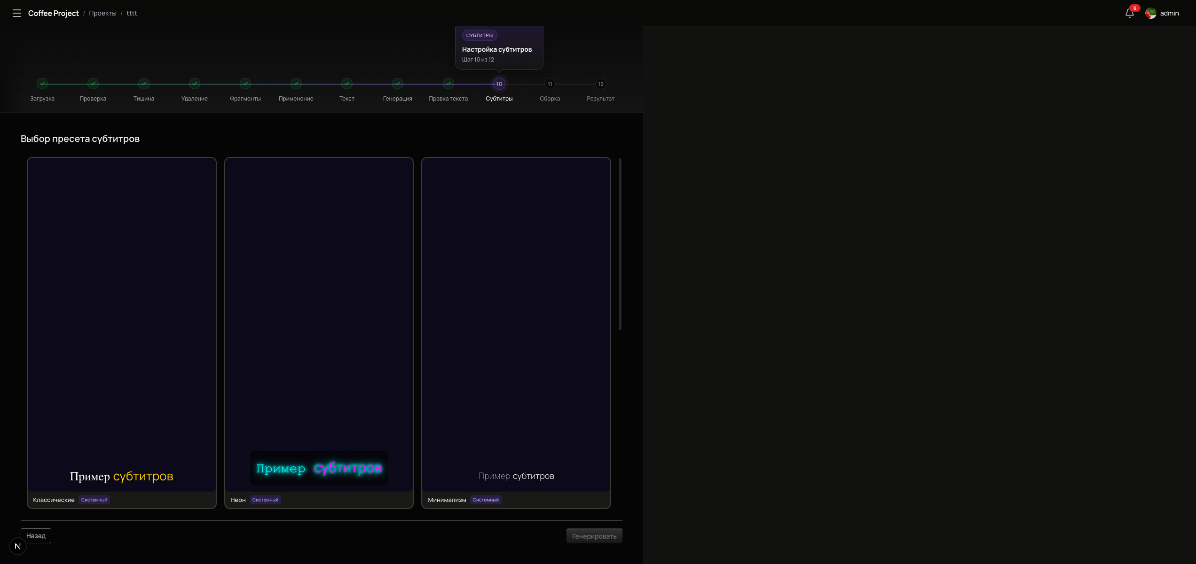Click the admin user avatar
This screenshot has width=1196, height=564.
point(1150,13)
